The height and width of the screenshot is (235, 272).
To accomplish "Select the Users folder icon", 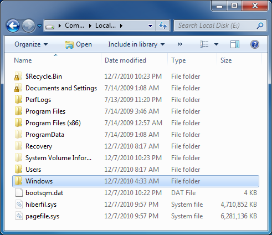I will pos(18,170).
